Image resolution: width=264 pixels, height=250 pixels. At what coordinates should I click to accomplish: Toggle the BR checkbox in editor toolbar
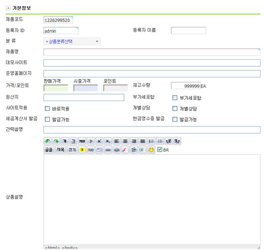point(160,150)
